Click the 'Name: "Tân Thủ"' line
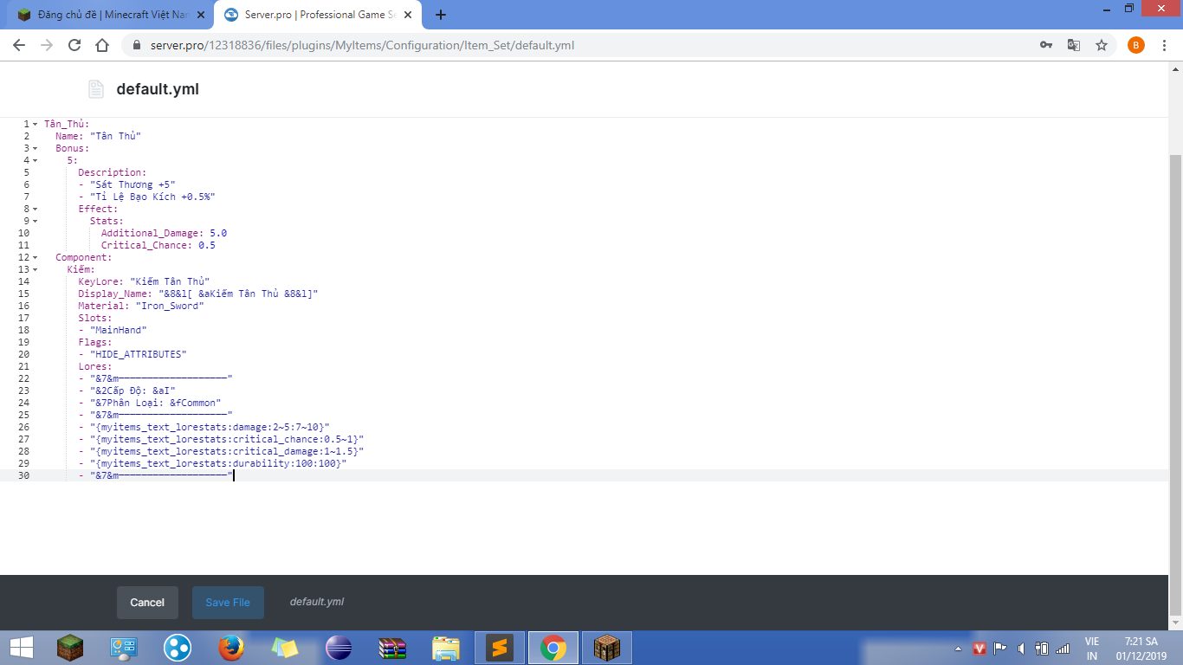1183x665 pixels. 98,136
